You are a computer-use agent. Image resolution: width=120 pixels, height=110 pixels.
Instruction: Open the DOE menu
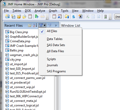click(x=28, y=11)
